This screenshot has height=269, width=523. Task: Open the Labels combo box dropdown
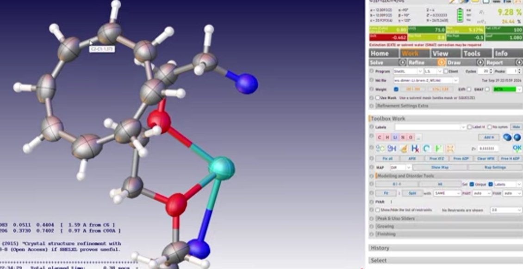(430, 127)
